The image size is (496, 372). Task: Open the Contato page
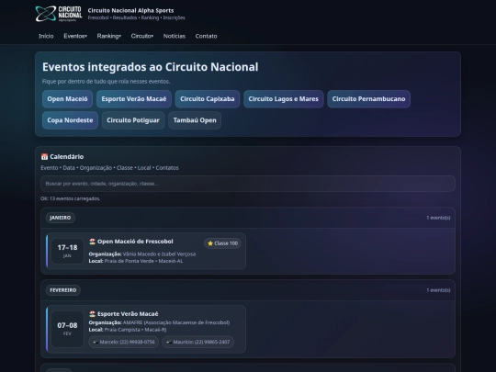click(x=207, y=36)
